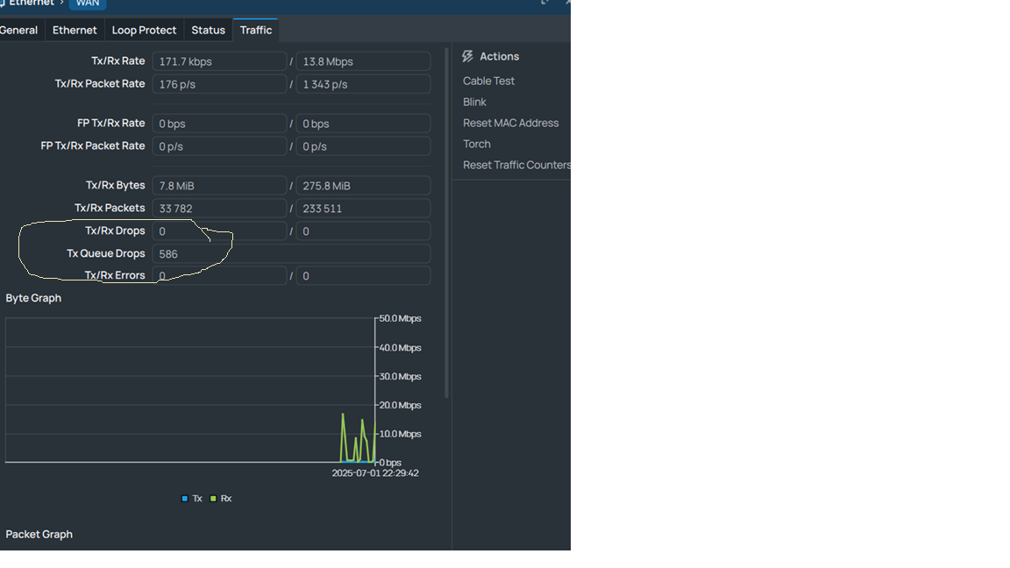
Task: Click the Tx Rate value field
Action: (219, 61)
